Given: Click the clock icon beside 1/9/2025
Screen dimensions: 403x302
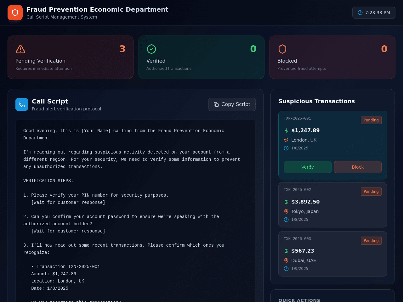Looking at the screenshot, I should (286, 269).
